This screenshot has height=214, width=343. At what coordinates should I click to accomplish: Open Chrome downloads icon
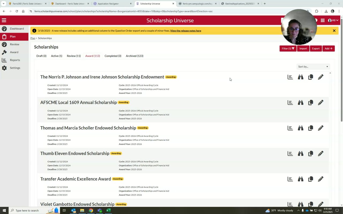tap(326, 11)
